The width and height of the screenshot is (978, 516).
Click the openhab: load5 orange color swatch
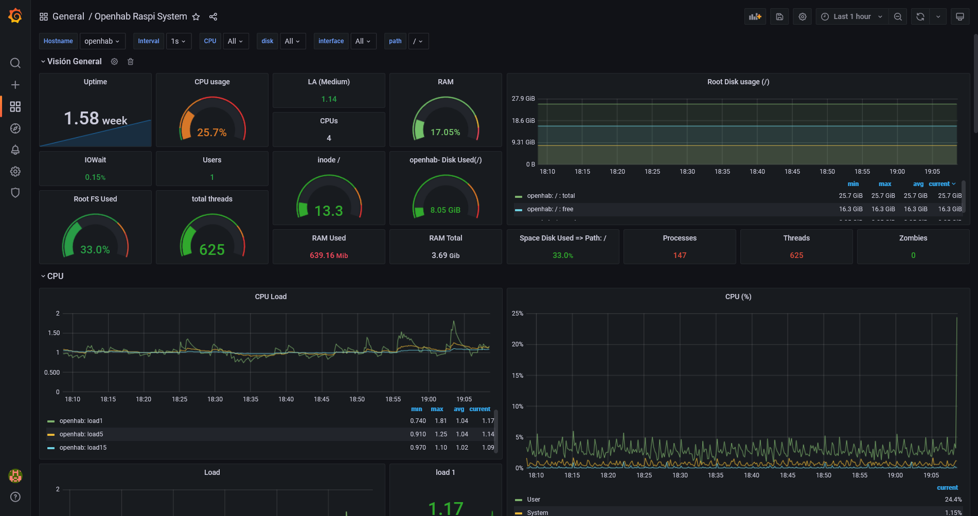click(x=51, y=434)
